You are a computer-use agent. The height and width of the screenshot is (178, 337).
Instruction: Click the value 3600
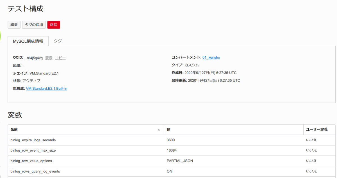pos(171,140)
